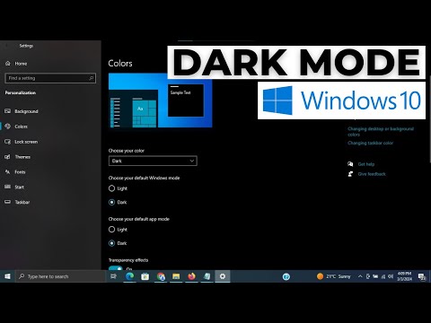Open File Explorer from the taskbar
The height and width of the screenshot is (323, 431).
176,276
